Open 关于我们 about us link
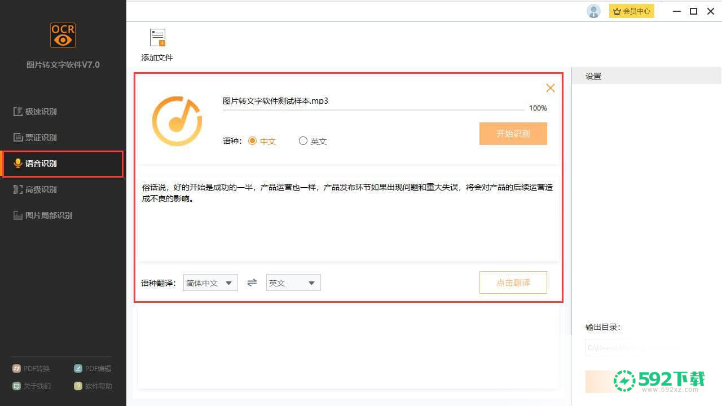Viewport: 722px width, 406px height. pos(32,386)
